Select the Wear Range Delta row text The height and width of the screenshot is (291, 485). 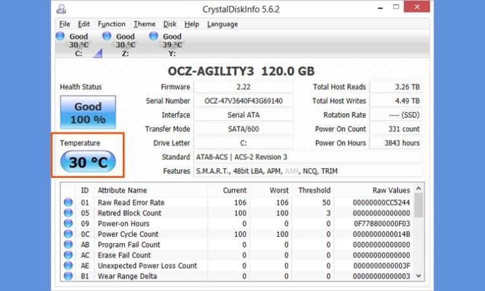tap(127, 276)
